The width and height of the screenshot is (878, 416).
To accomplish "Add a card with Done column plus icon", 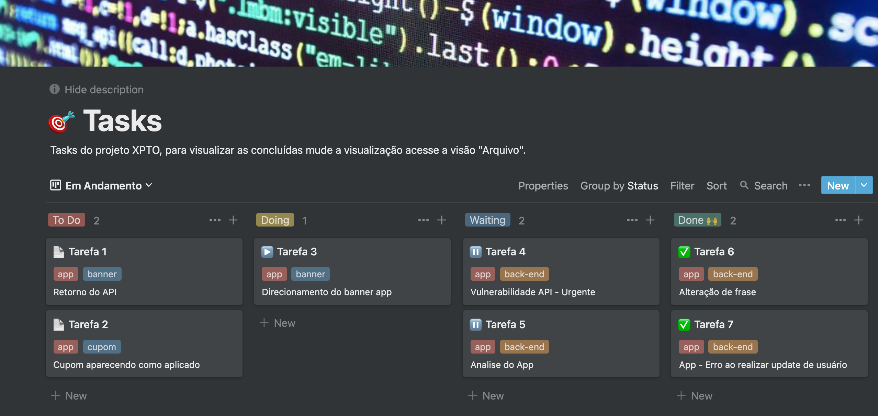I will 859,220.
